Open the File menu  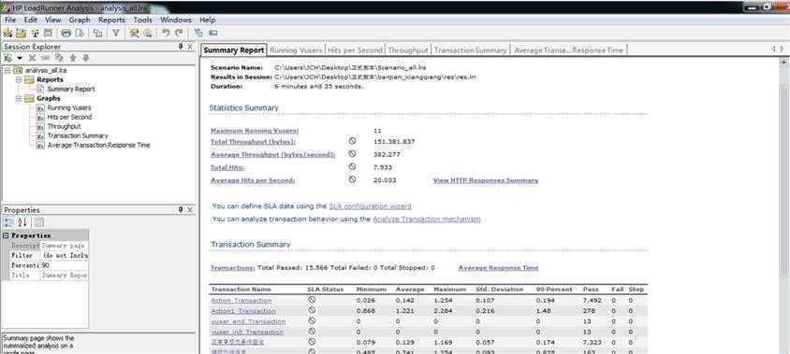10,21
